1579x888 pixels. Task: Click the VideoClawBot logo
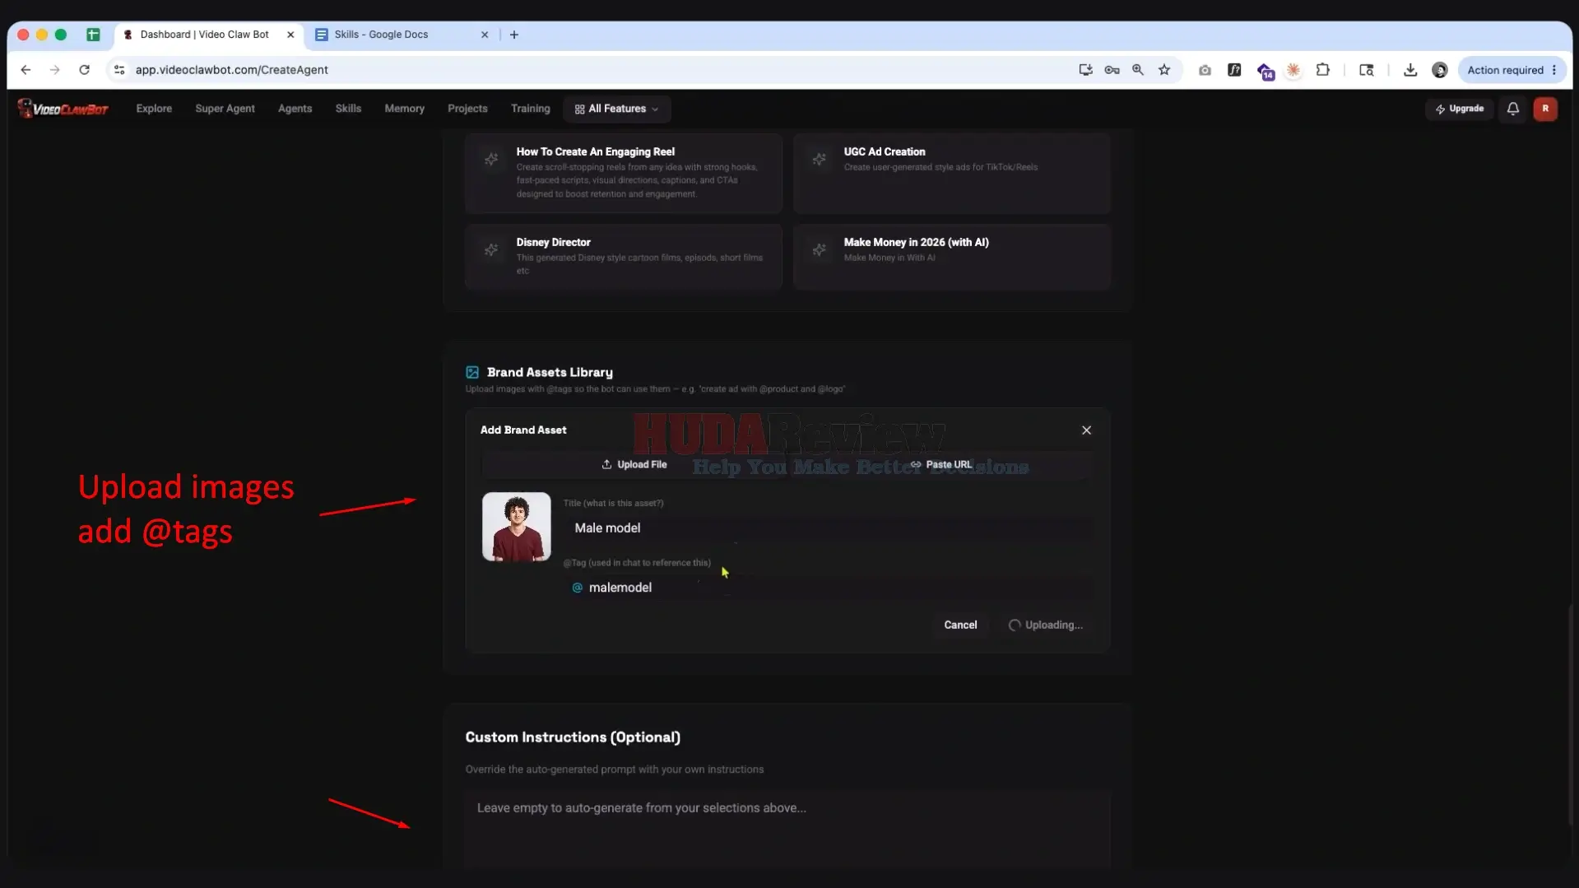tap(63, 109)
